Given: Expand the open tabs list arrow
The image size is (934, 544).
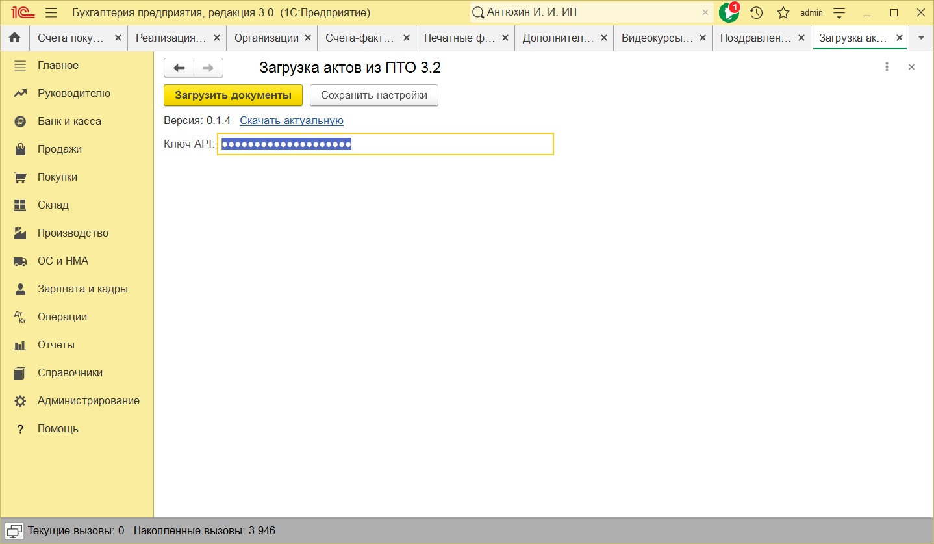Looking at the screenshot, I should click(x=920, y=38).
